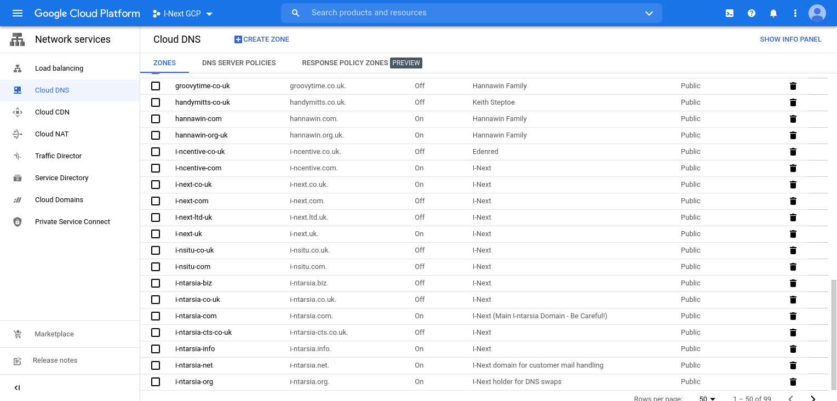The image size is (837, 401).
Task: Switch to the Zones tab
Action: tap(164, 63)
